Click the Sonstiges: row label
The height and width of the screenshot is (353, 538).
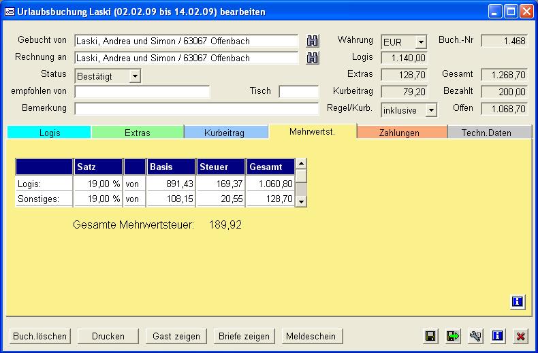coord(44,199)
